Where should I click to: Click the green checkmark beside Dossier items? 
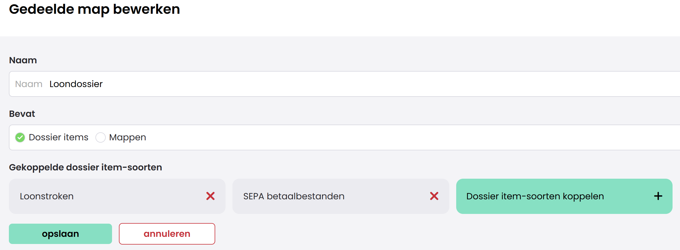pyautogui.click(x=20, y=137)
